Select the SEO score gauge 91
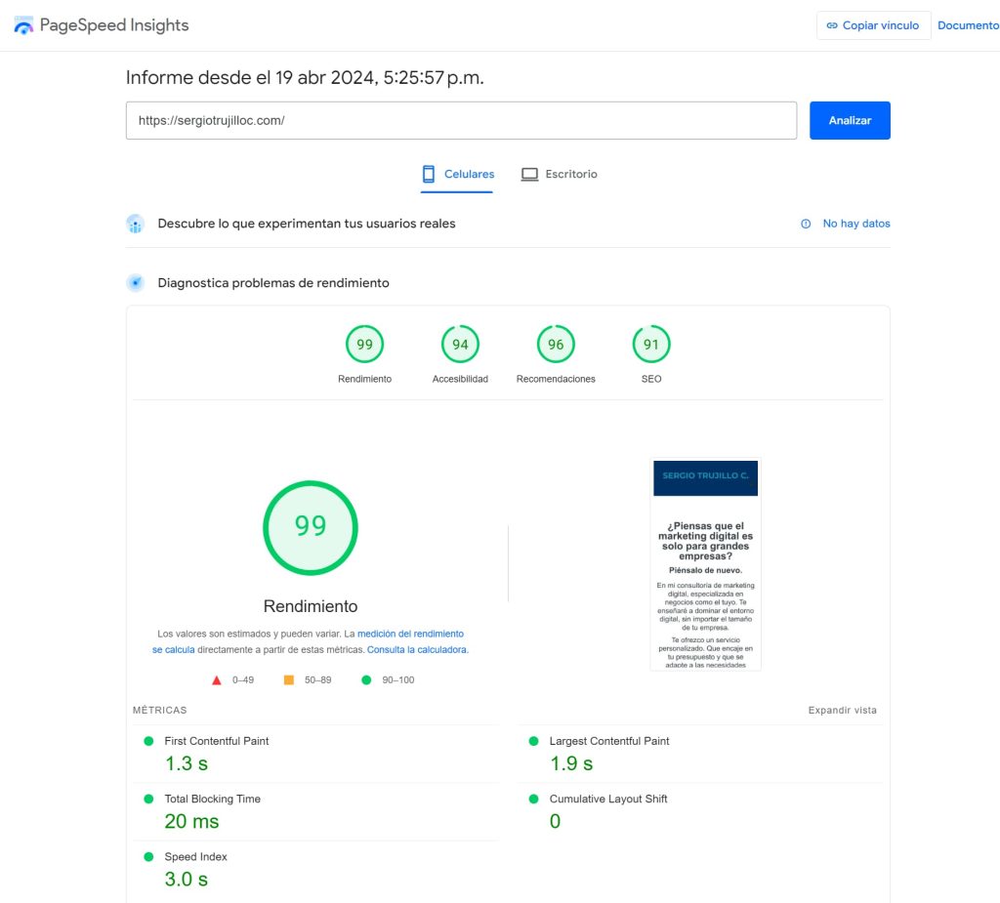 (651, 345)
